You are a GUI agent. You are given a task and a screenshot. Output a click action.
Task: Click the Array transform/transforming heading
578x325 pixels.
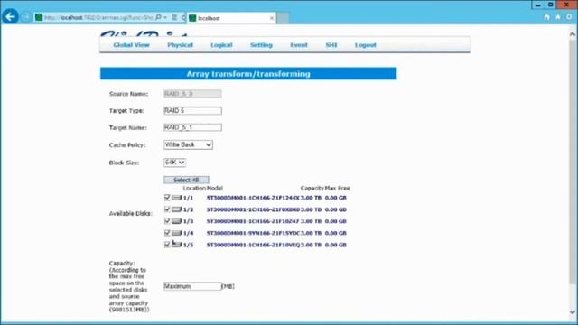click(x=248, y=74)
